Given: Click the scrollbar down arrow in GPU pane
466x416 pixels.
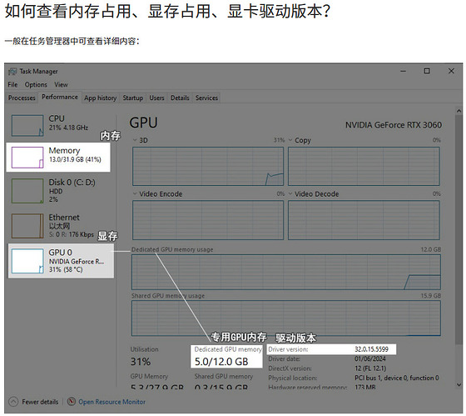Looking at the screenshot, I should [x=459, y=384].
